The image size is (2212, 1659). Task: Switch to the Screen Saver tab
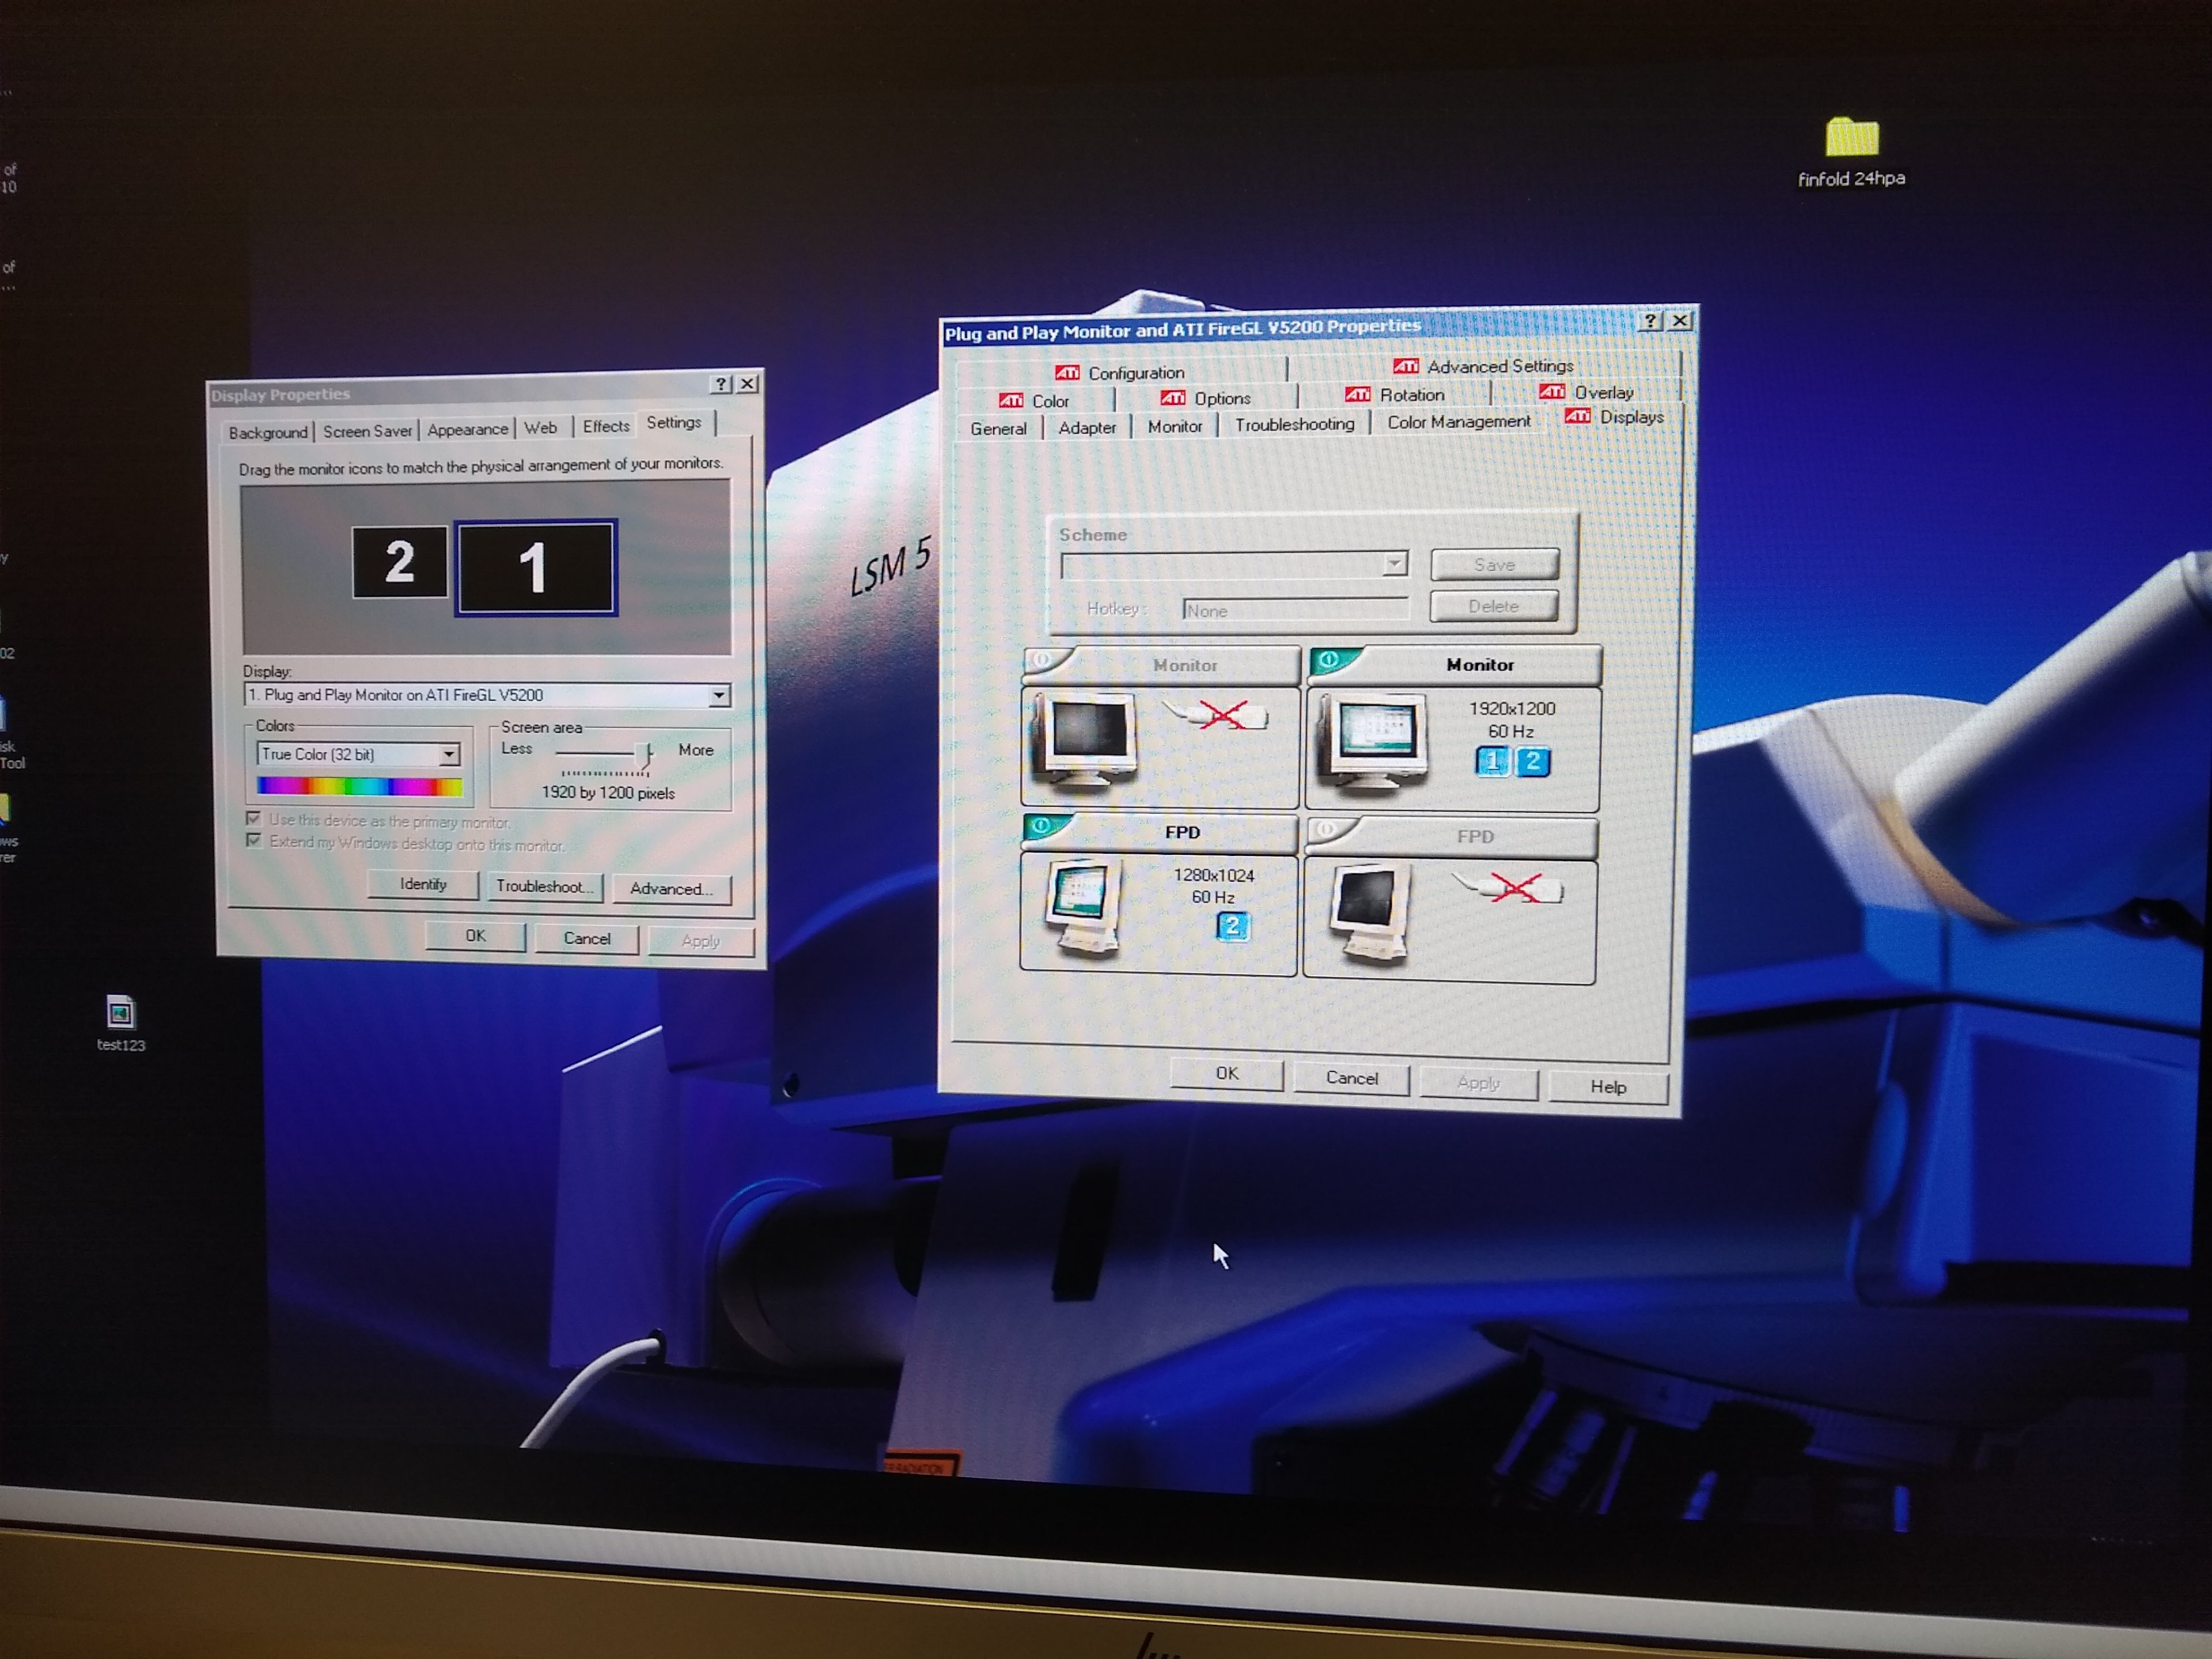pos(367,431)
